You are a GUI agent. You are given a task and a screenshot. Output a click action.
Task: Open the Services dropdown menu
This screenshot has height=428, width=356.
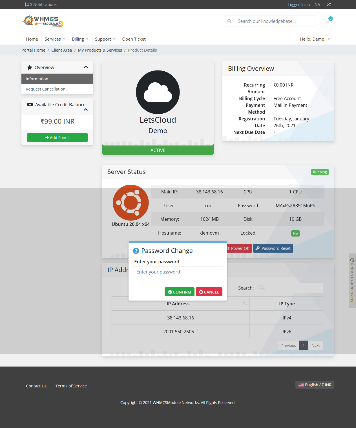55,39
